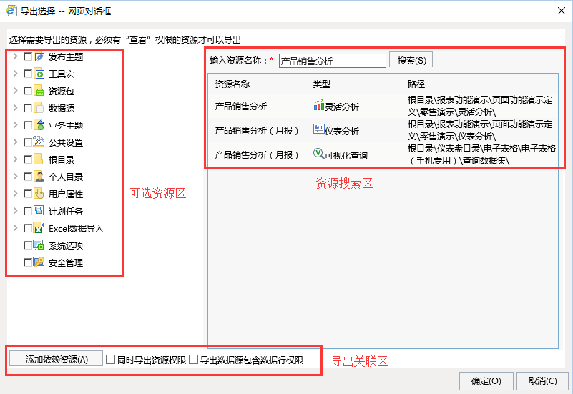The height and width of the screenshot is (394, 573).
Task: Enable 同时导出资源权限 checkbox
Action: tap(110, 360)
